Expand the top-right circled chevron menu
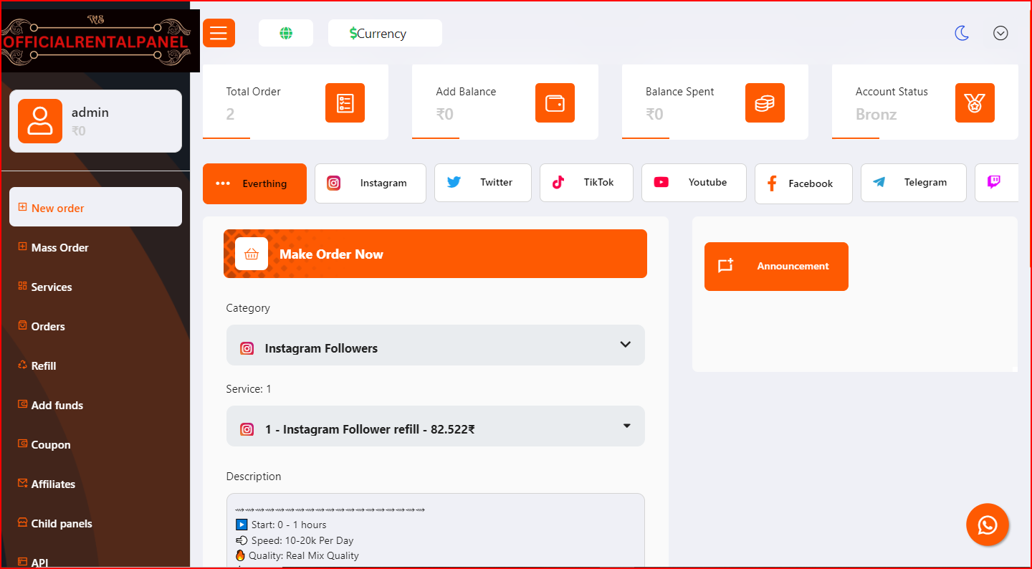 point(1000,33)
